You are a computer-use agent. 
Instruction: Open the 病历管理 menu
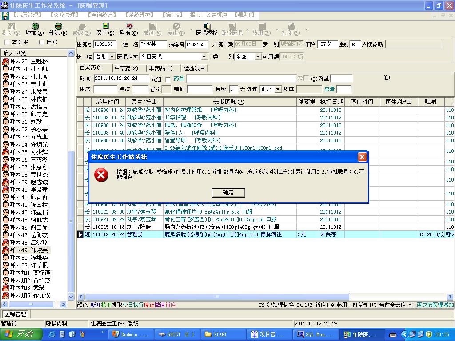28,15
